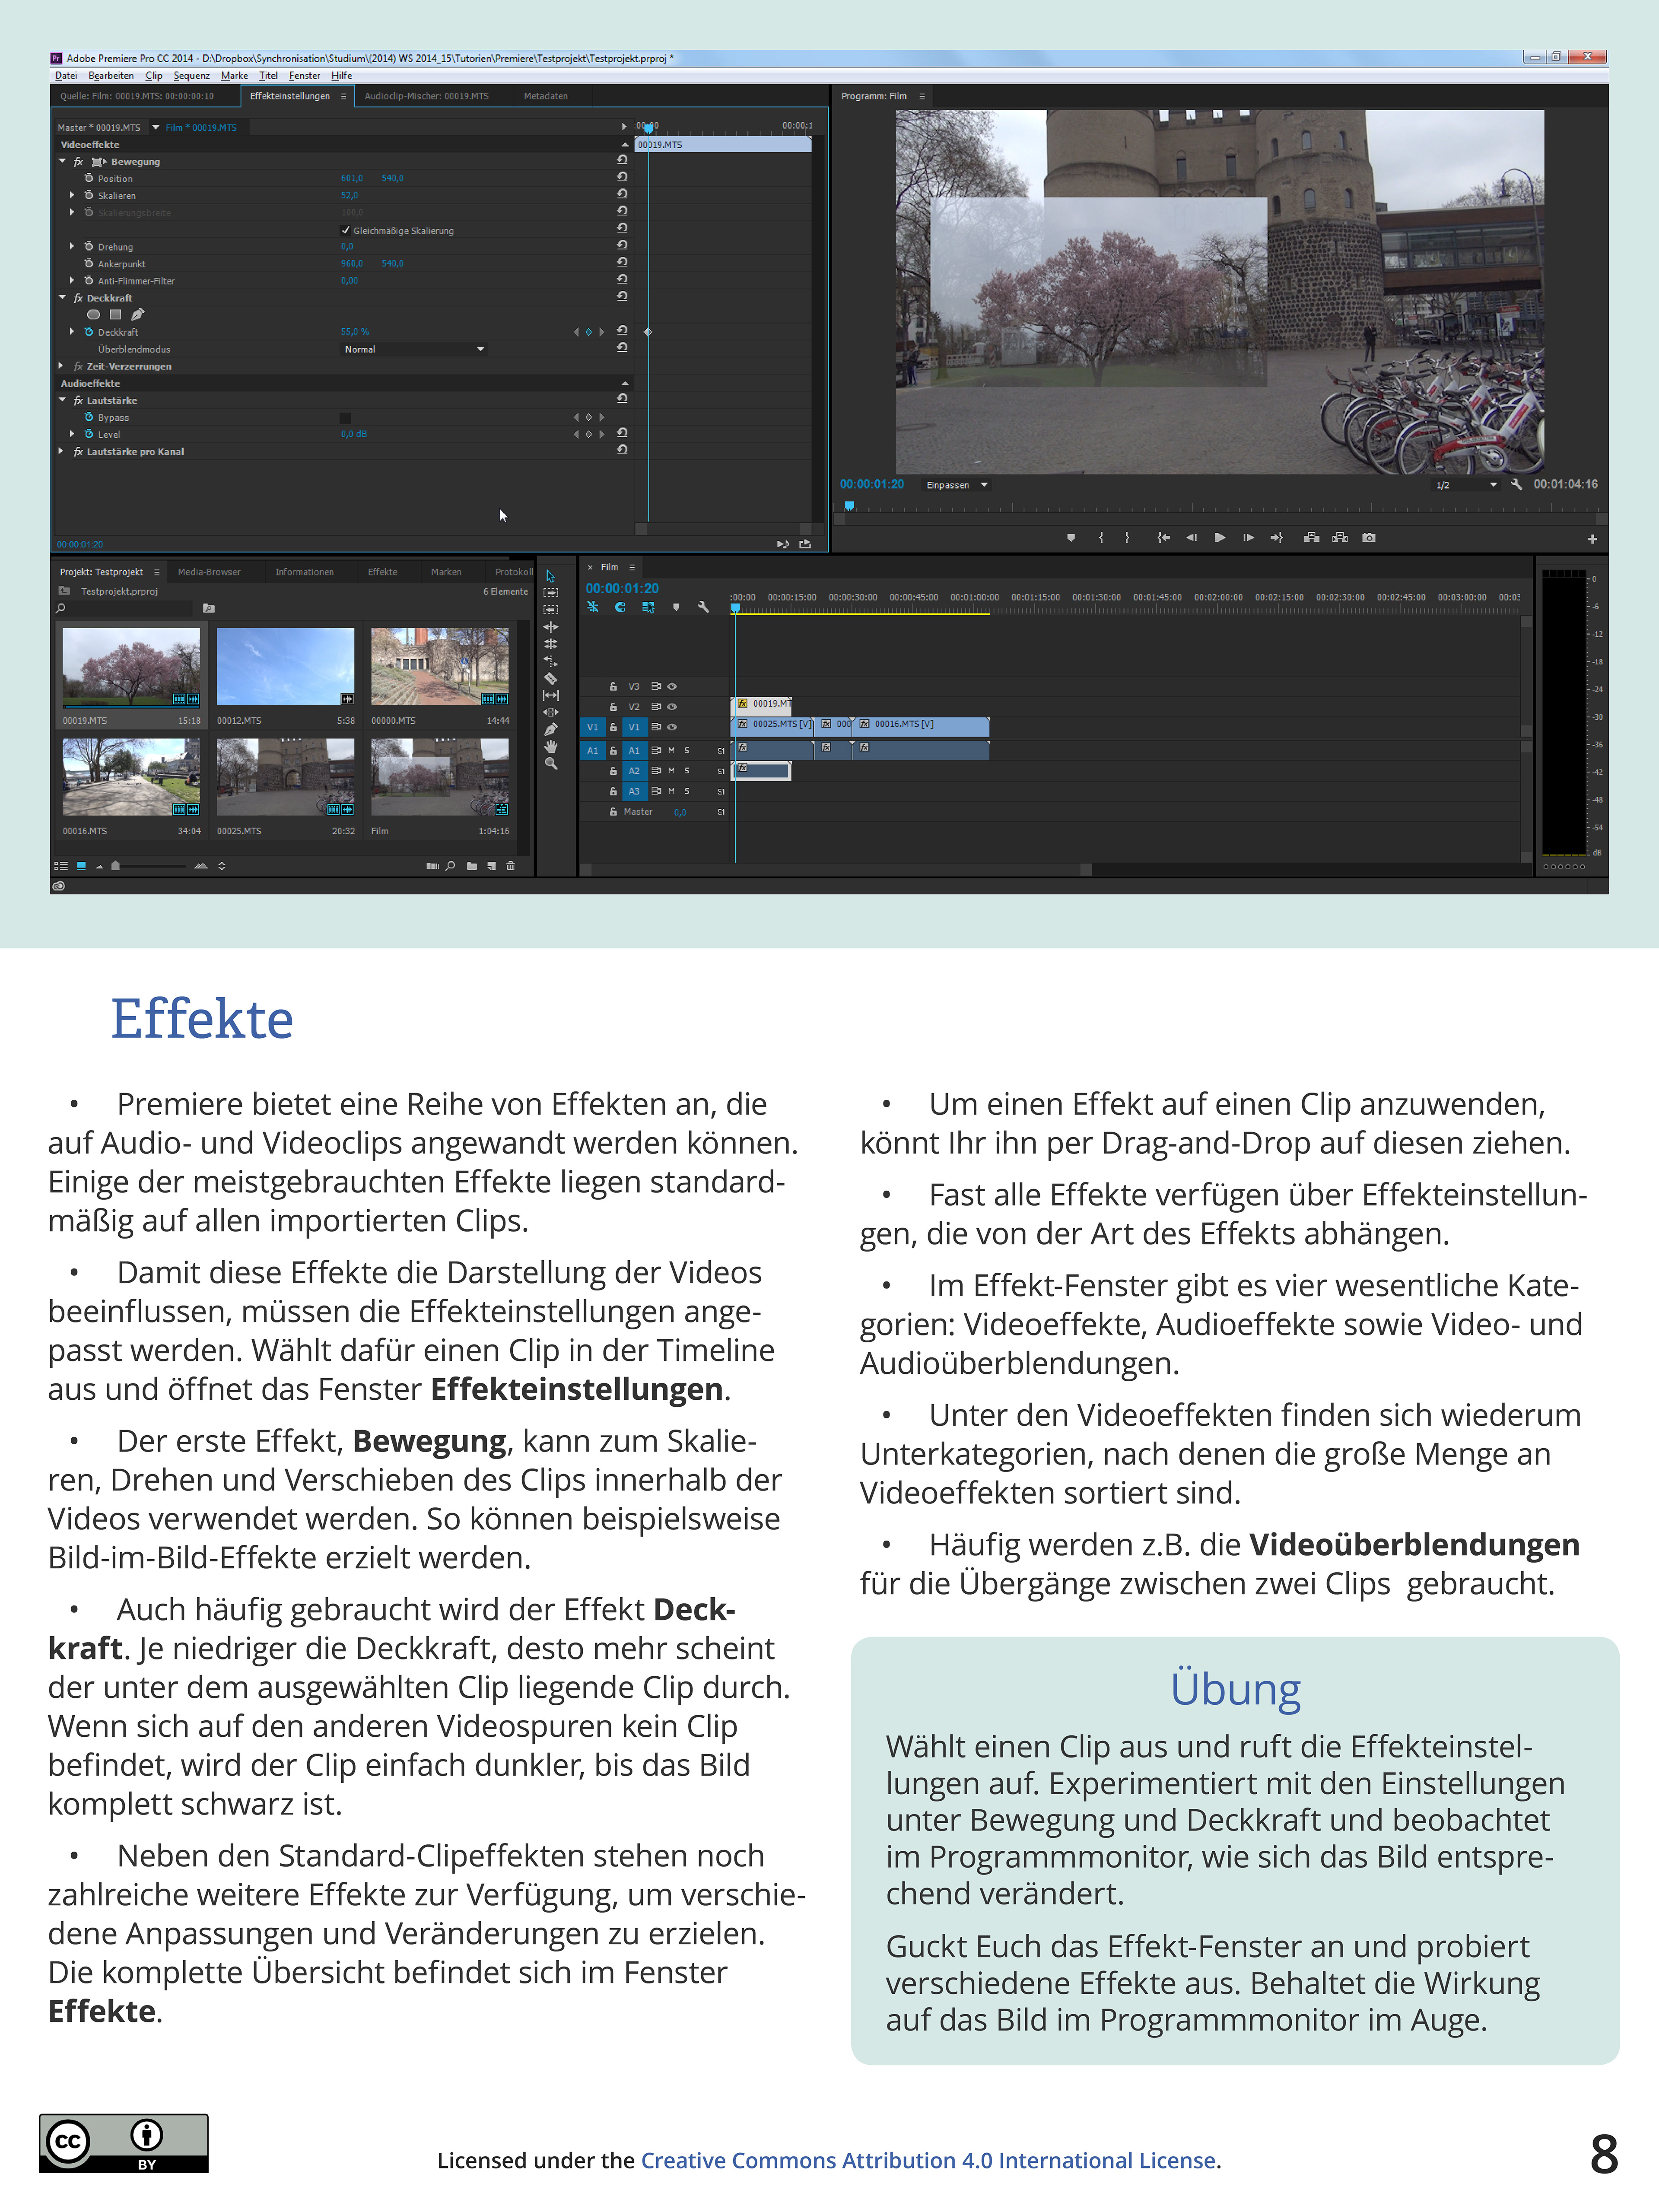The image size is (1659, 2212).
Task: Hide video track V3 with eye icon
Action: 672,687
